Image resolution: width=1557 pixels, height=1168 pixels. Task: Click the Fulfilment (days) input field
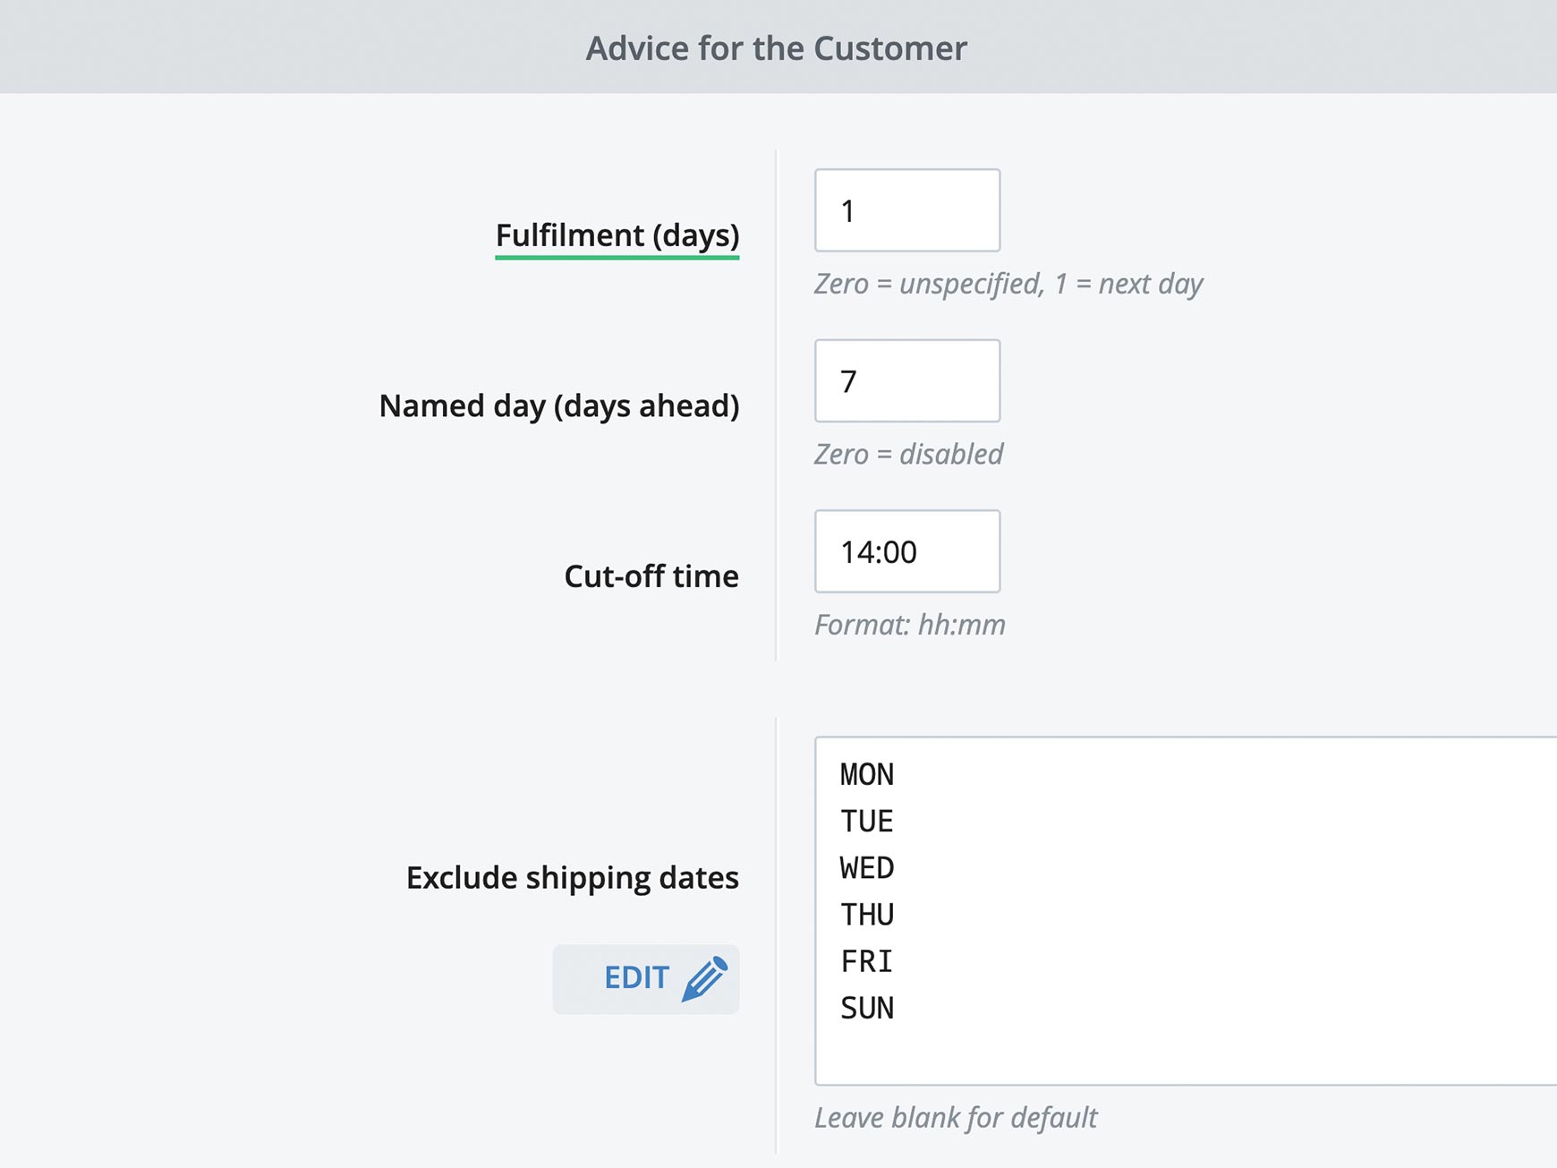(x=907, y=210)
